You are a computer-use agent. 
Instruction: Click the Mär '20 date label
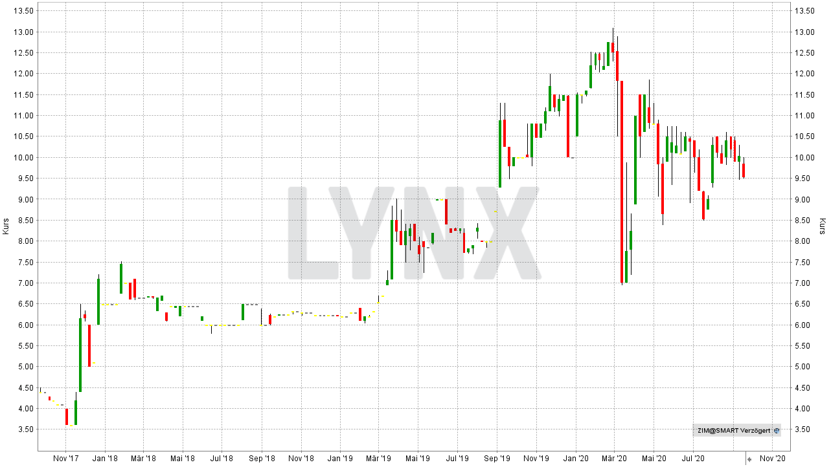point(615,459)
